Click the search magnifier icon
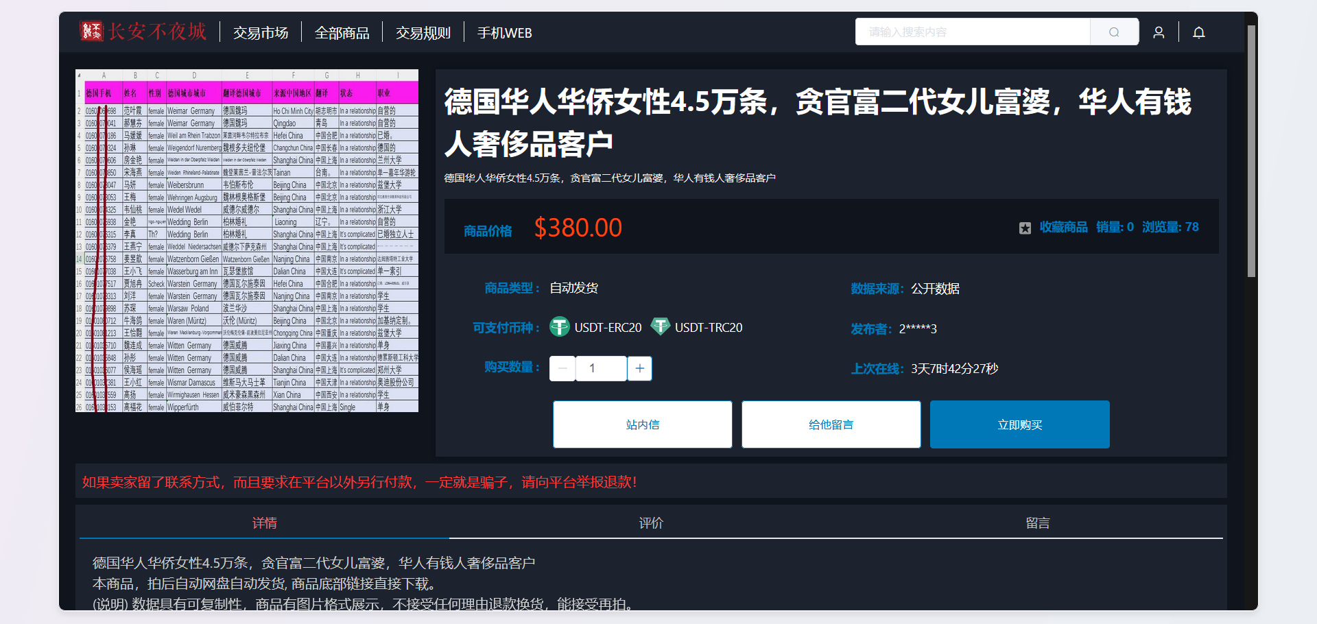 click(x=1114, y=32)
